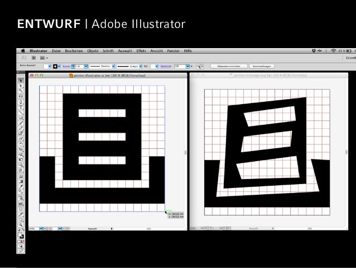
Task: Open the opacity value dropdown
Action: point(187,66)
